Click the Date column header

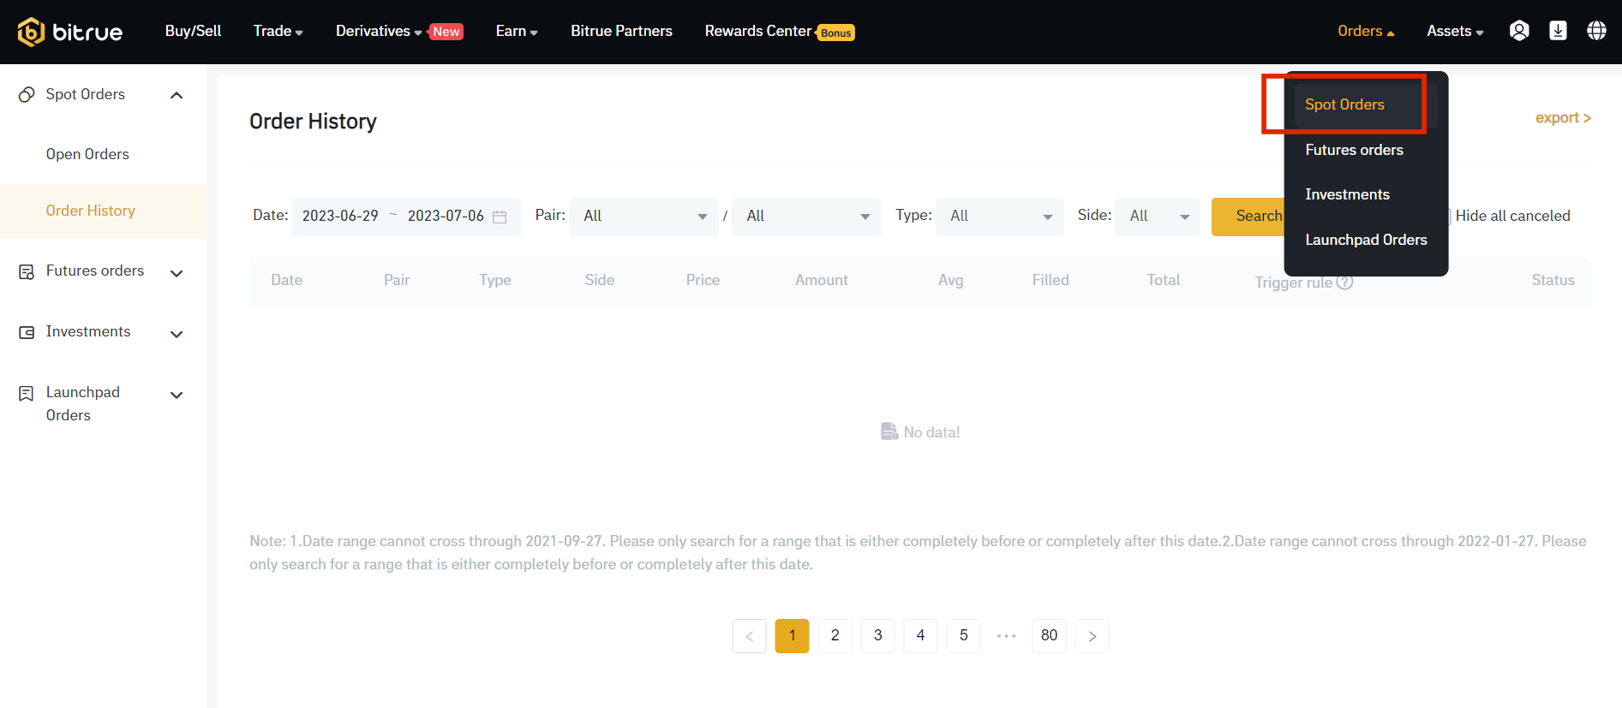point(286,280)
